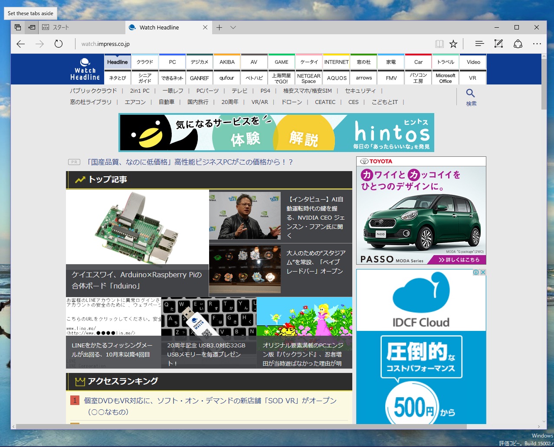Open the USB3.0 32GB memory present article

209,333
